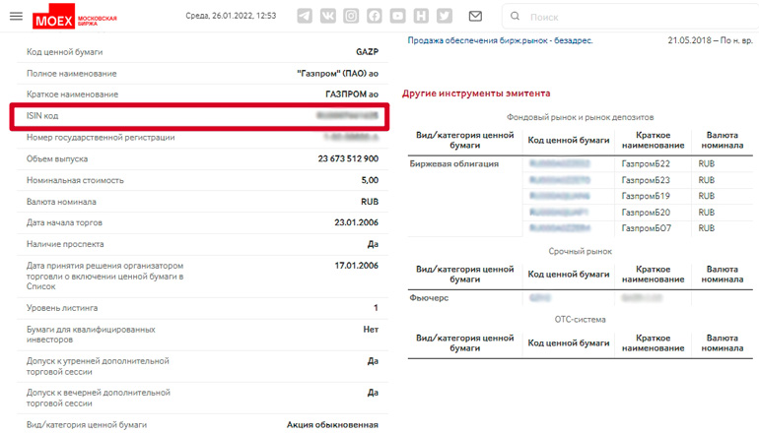Viewport: 759px width, 433px height.
Task: Open blurred code link for ГазпромБ19
Action: click(x=560, y=196)
